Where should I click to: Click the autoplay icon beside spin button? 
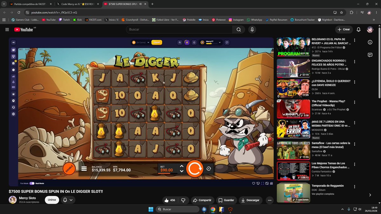click(209, 169)
